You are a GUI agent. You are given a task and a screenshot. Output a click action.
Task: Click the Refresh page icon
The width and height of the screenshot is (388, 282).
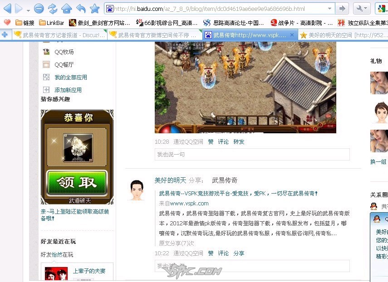point(53,9)
